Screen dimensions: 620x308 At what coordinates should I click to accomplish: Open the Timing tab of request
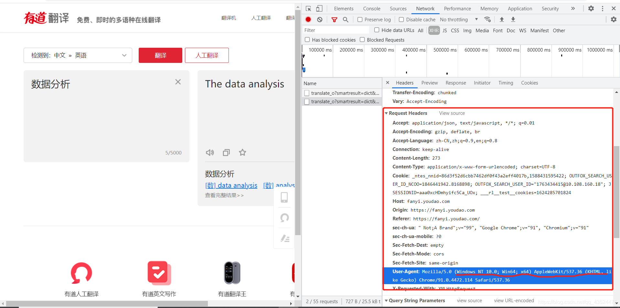(x=506, y=83)
